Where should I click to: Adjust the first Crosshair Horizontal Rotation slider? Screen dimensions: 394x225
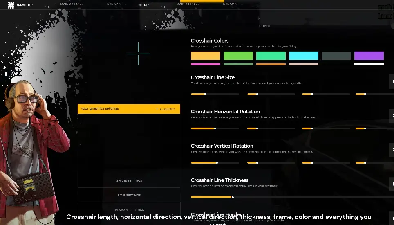[x=215, y=128]
